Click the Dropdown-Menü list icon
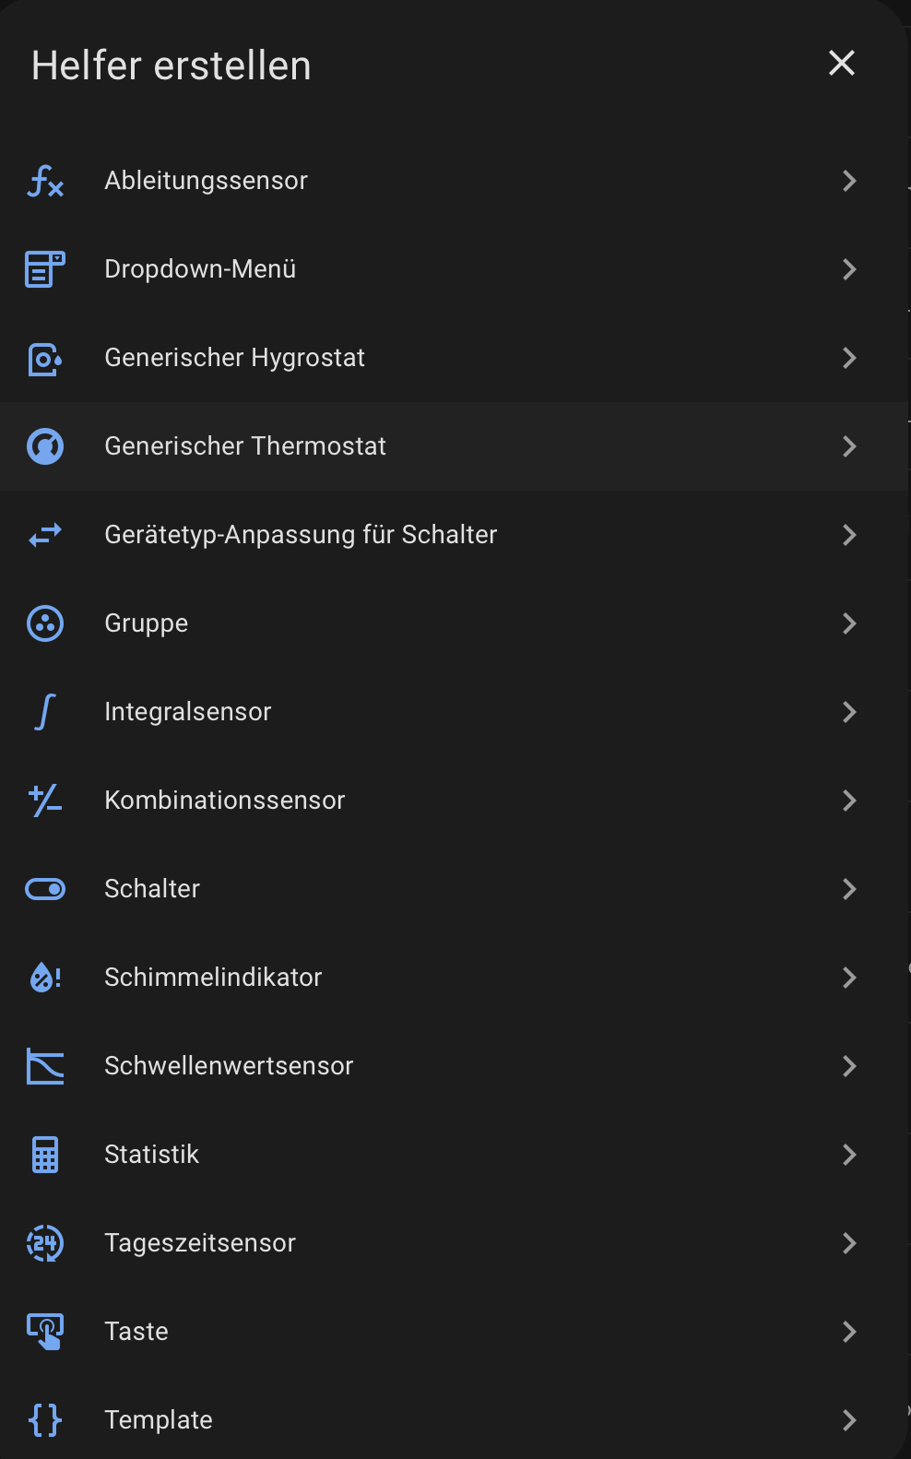The width and height of the screenshot is (911, 1459). (45, 269)
